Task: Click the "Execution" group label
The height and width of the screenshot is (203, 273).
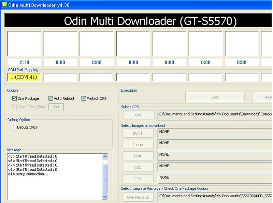Action: coord(129,90)
